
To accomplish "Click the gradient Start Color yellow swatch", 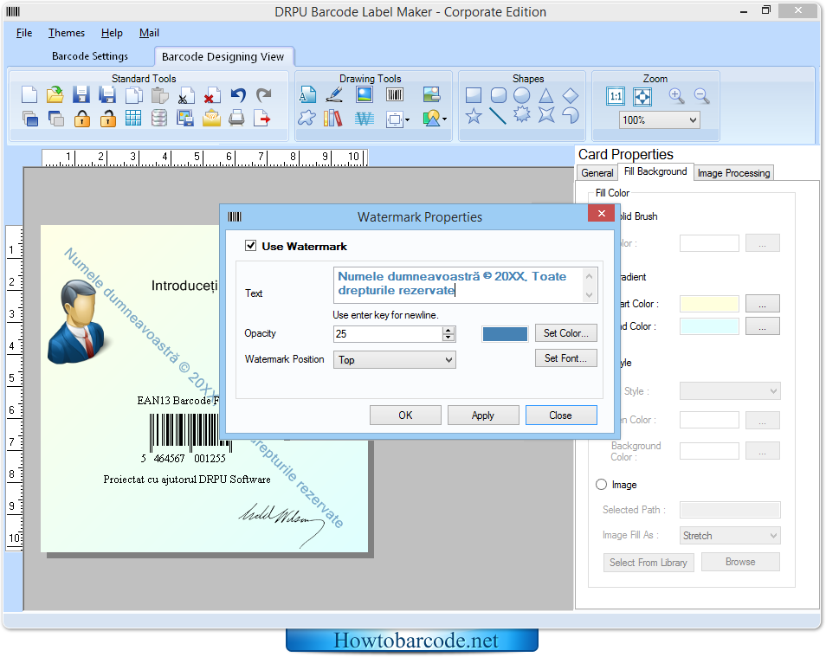I will click(709, 304).
